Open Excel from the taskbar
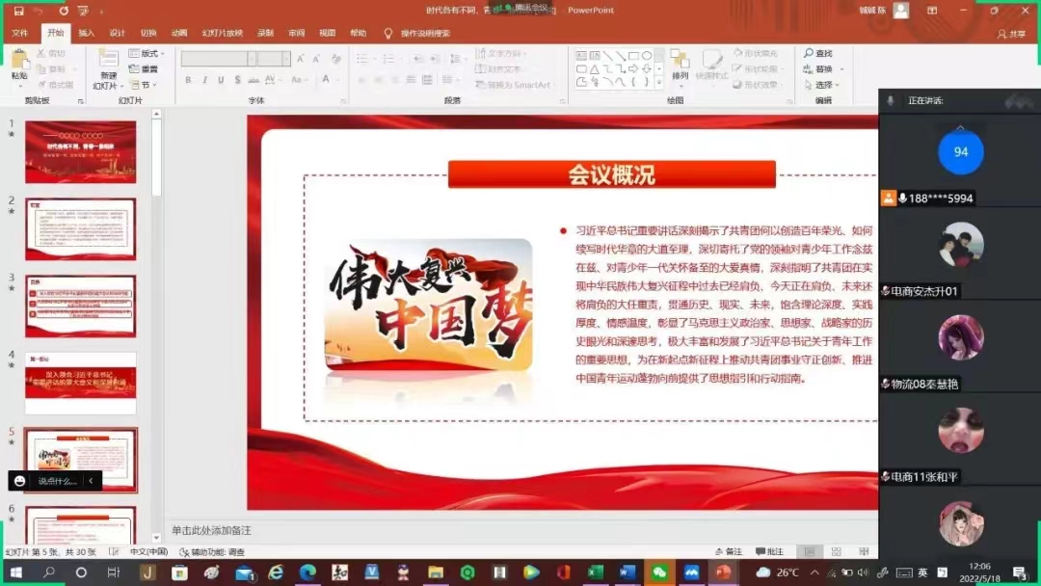This screenshot has width=1041, height=586. pos(595,573)
